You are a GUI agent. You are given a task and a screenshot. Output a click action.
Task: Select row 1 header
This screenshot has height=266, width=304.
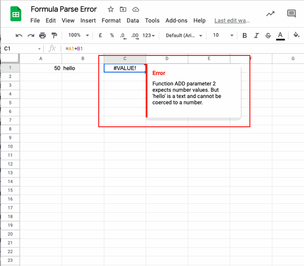click(x=10, y=68)
